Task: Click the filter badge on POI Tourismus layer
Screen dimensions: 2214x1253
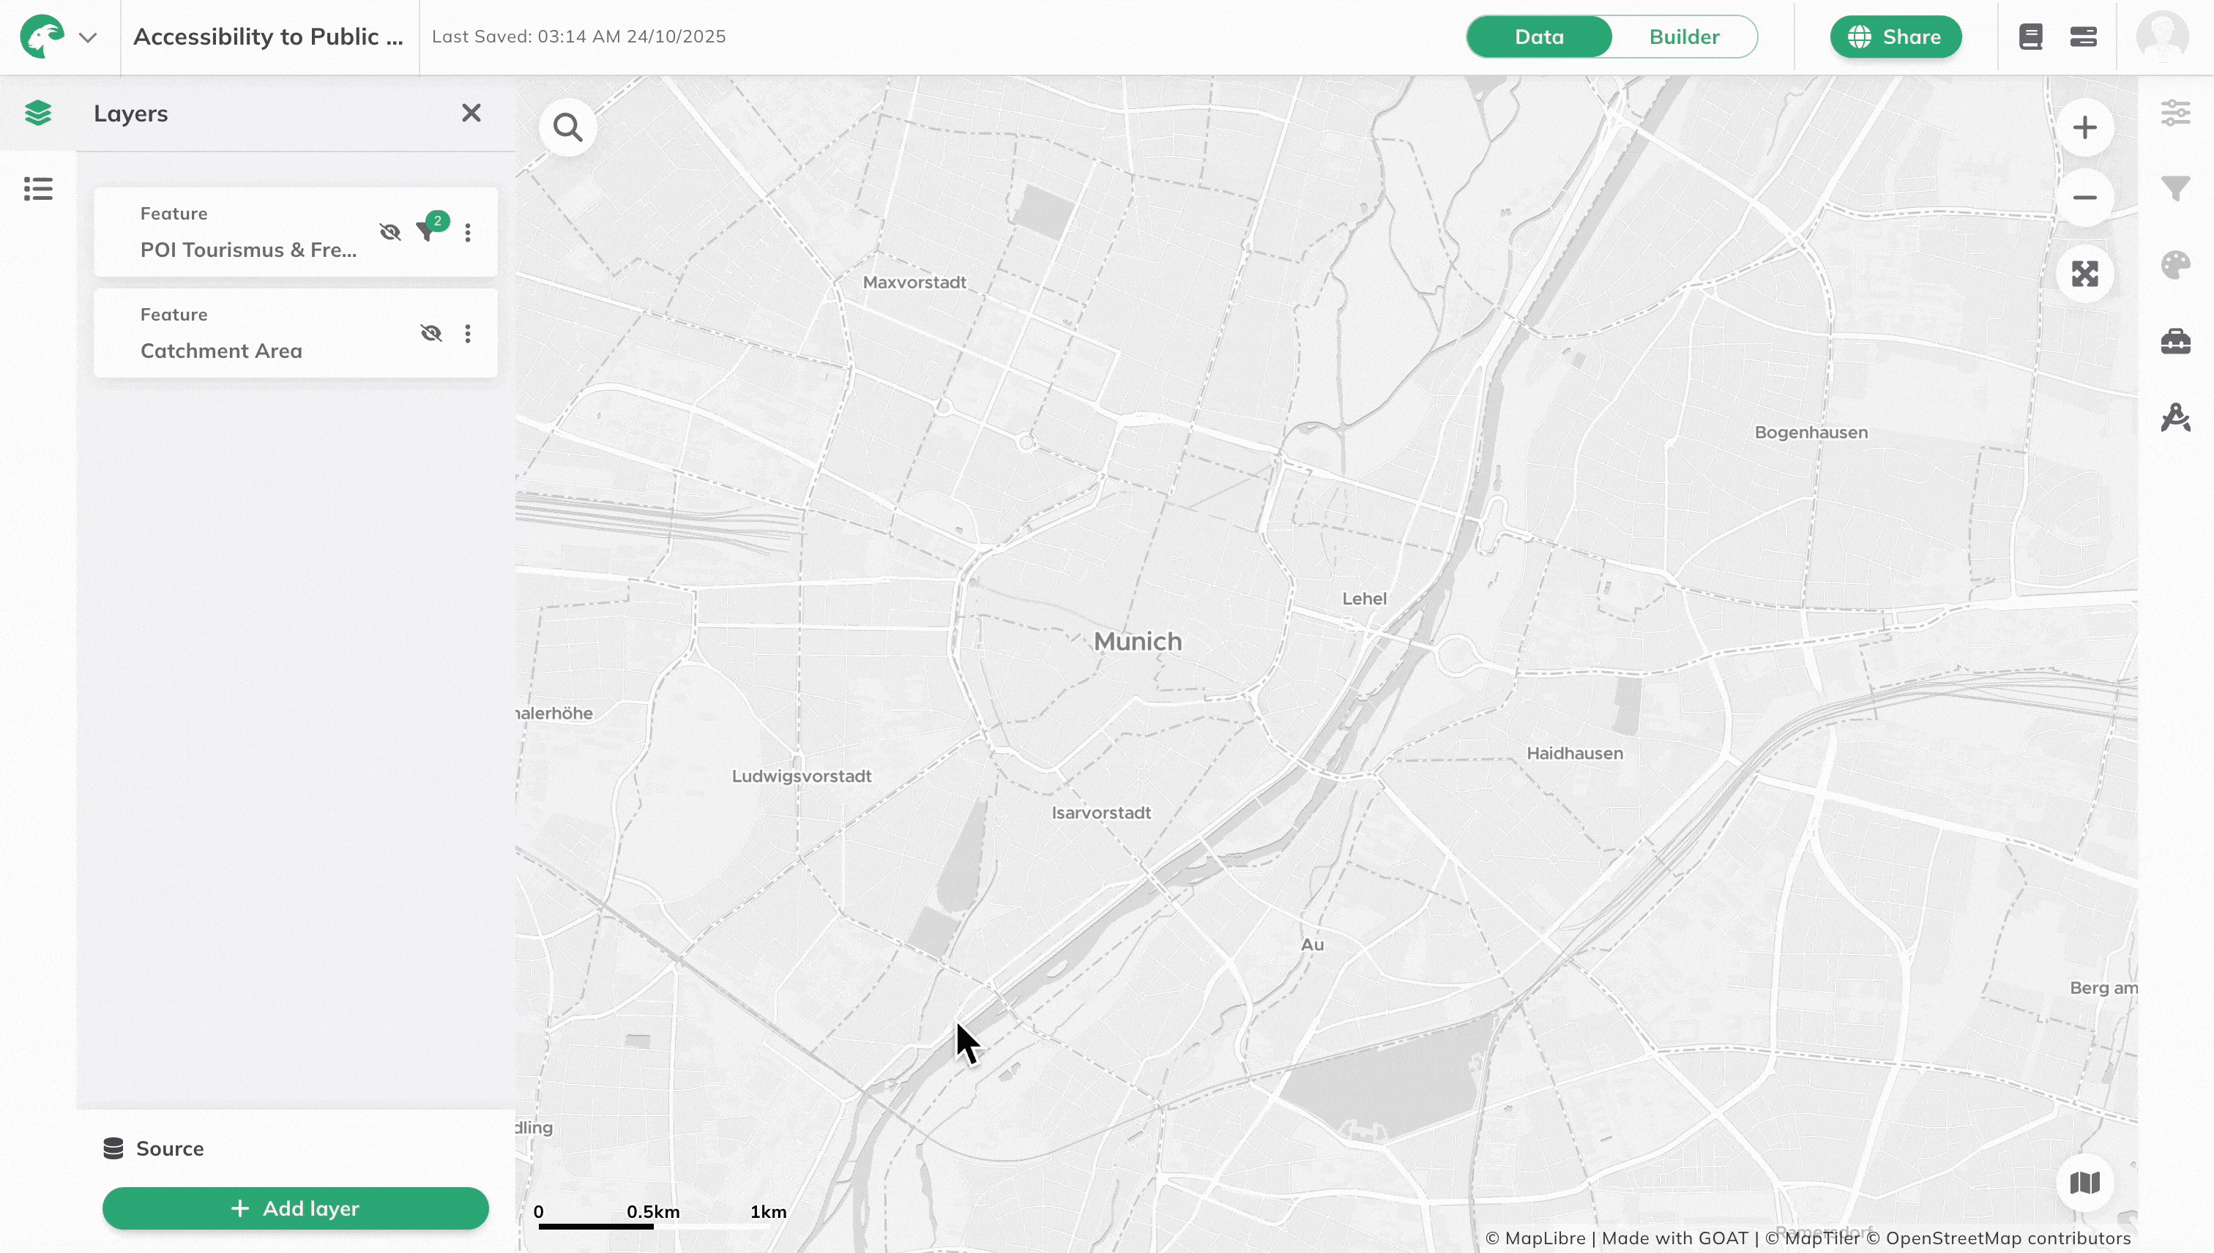Action: 430,231
